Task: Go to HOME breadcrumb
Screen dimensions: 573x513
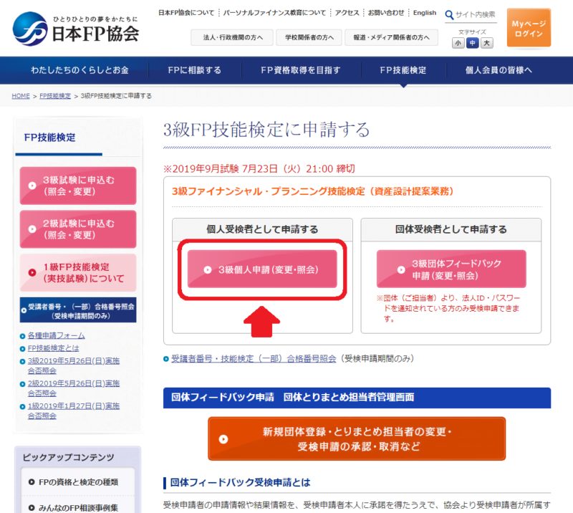Action: pos(21,96)
